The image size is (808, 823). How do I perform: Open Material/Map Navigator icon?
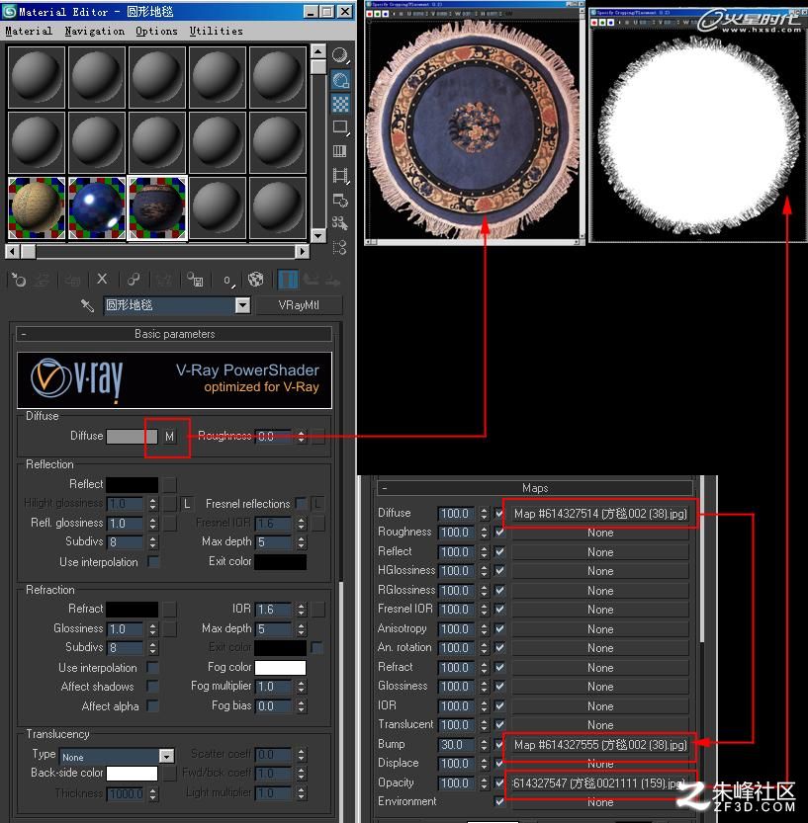[x=340, y=247]
